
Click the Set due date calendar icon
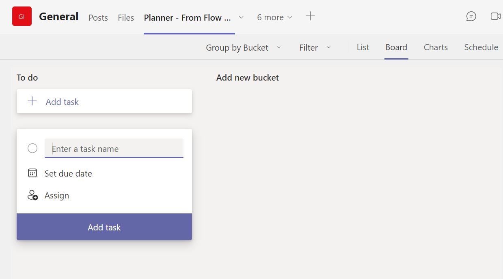click(32, 173)
